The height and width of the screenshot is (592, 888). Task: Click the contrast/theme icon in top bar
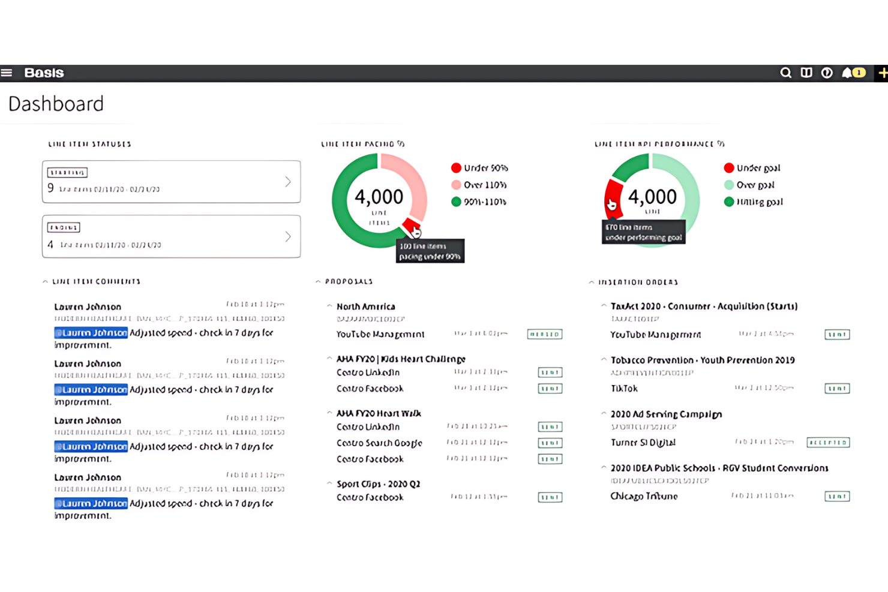point(826,73)
